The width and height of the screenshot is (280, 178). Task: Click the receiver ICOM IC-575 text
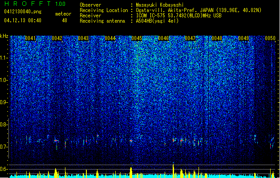[179, 16]
